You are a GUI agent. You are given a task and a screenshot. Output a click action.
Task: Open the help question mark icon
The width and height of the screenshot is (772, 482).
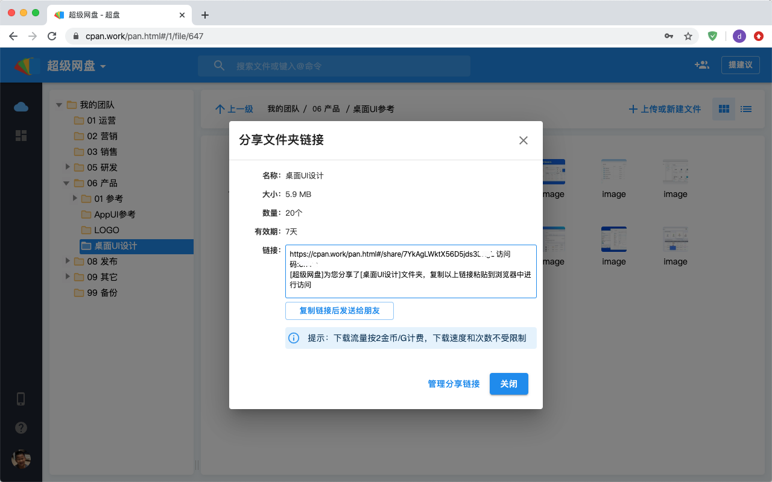tap(21, 428)
